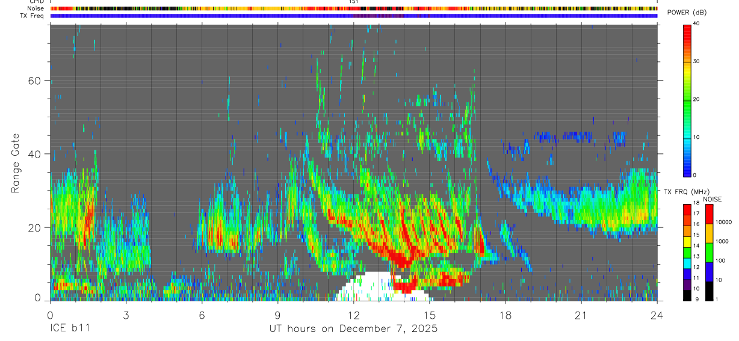Click the '20' tick on the Range Gate axis

34,227
